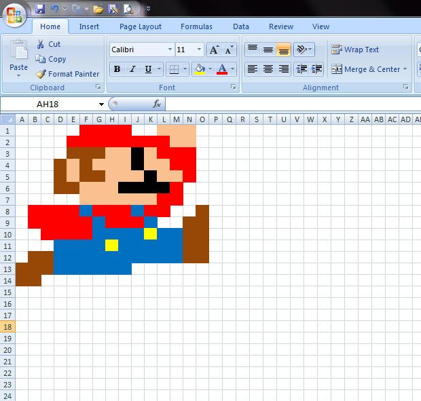Select row 1 header
The height and width of the screenshot is (401, 421).
click(7, 131)
